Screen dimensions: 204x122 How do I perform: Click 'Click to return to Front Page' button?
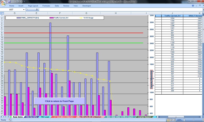(x=59, y=101)
